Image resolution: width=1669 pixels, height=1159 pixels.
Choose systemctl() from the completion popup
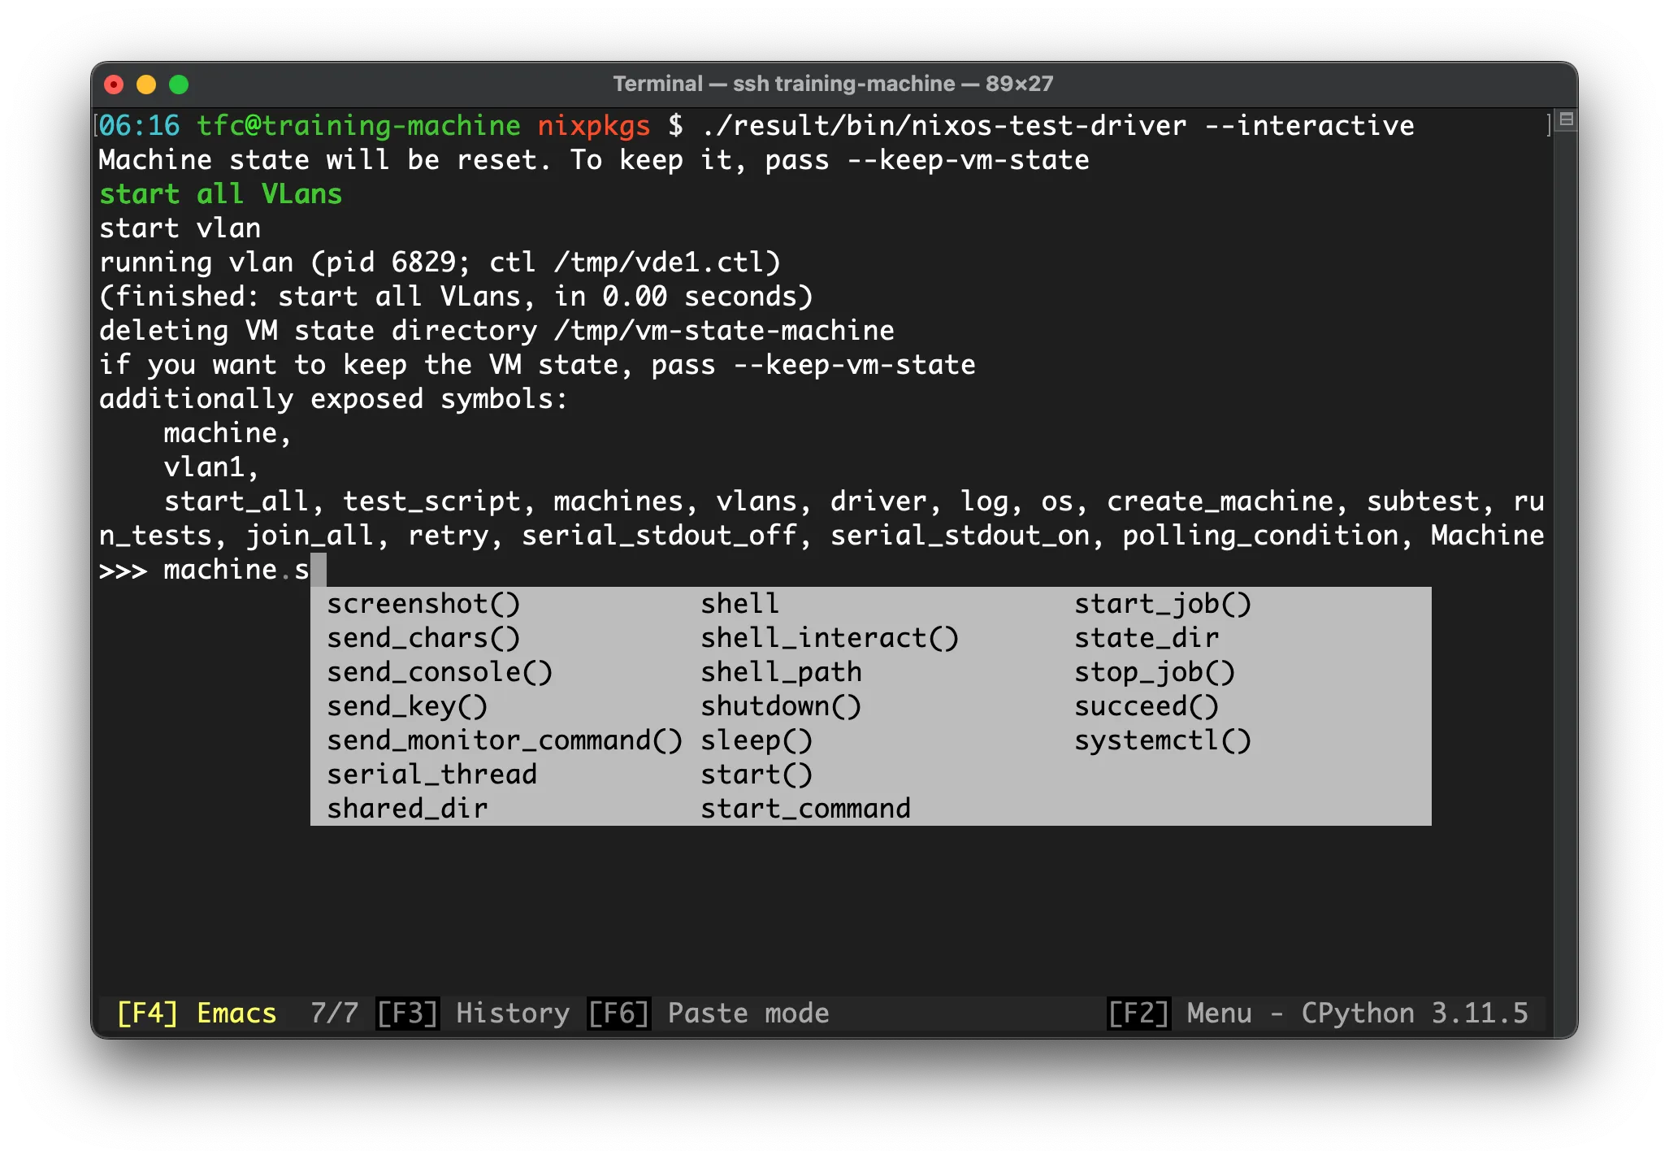pyautogui.click(x=1163, y=740)
